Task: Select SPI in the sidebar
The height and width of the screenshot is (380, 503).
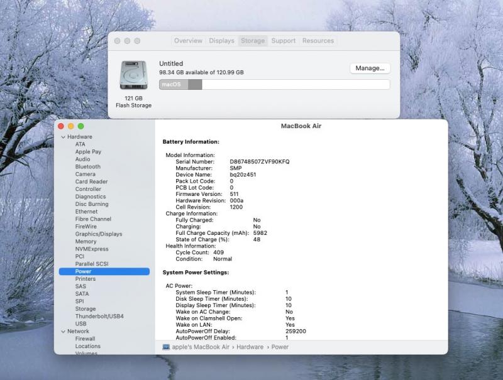Action: (x=80, y=301)
